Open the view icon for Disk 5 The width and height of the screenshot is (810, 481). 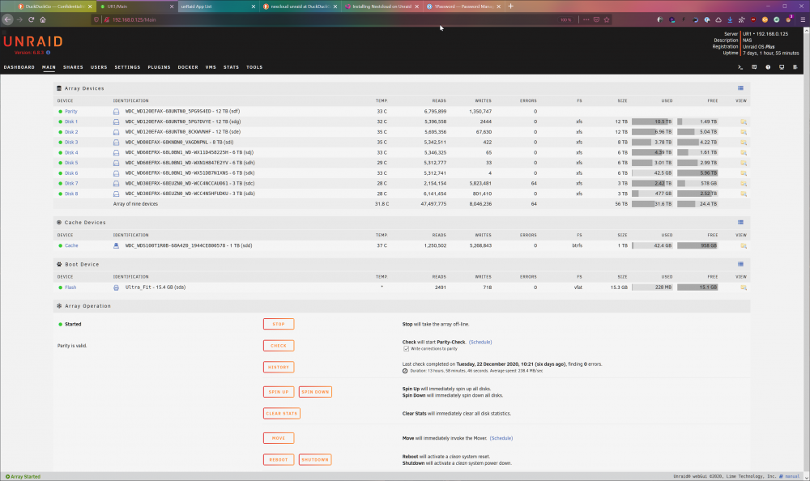(744, 163)
